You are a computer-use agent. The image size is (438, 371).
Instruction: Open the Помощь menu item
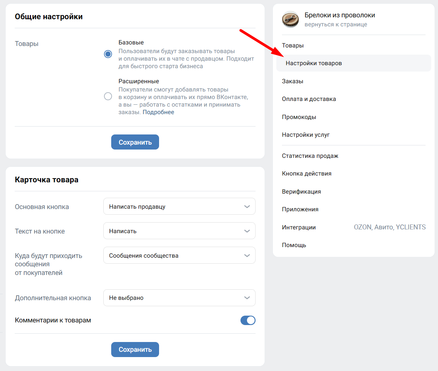[x=294, y=245]
